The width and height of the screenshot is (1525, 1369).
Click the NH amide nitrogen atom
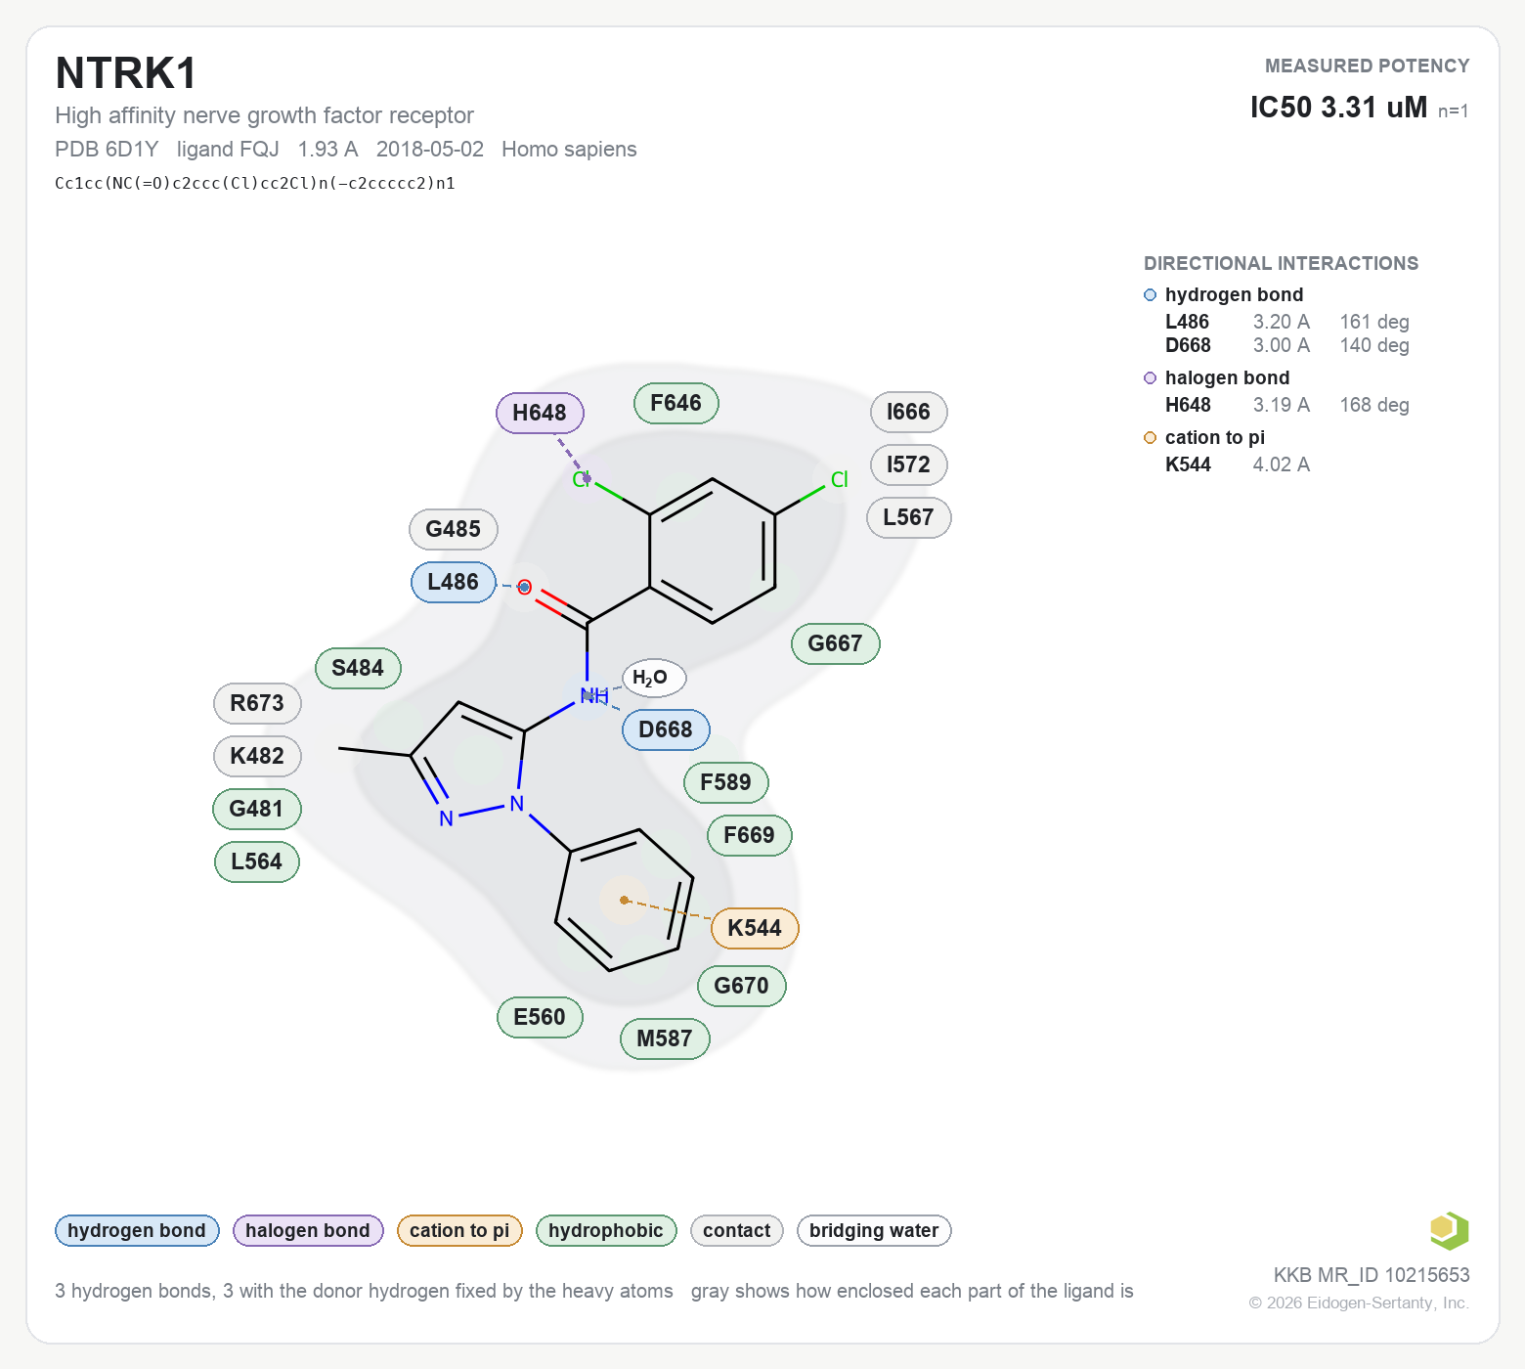click(593, 696)
